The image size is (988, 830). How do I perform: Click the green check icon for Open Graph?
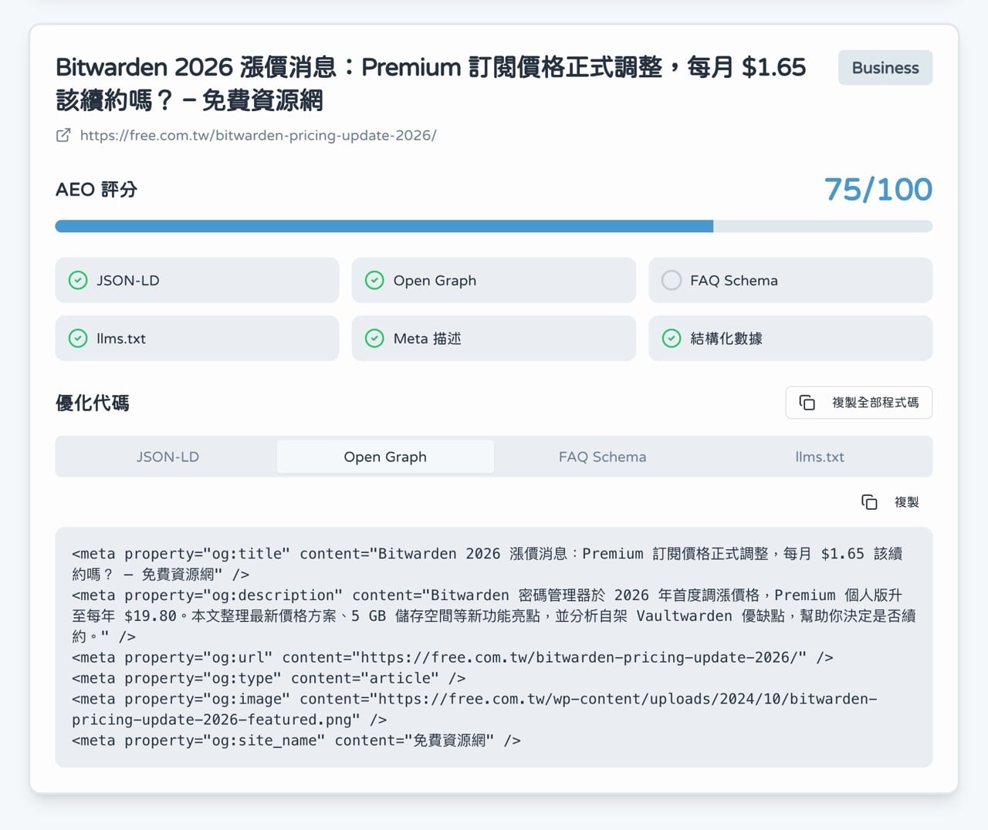pos(374,280)
